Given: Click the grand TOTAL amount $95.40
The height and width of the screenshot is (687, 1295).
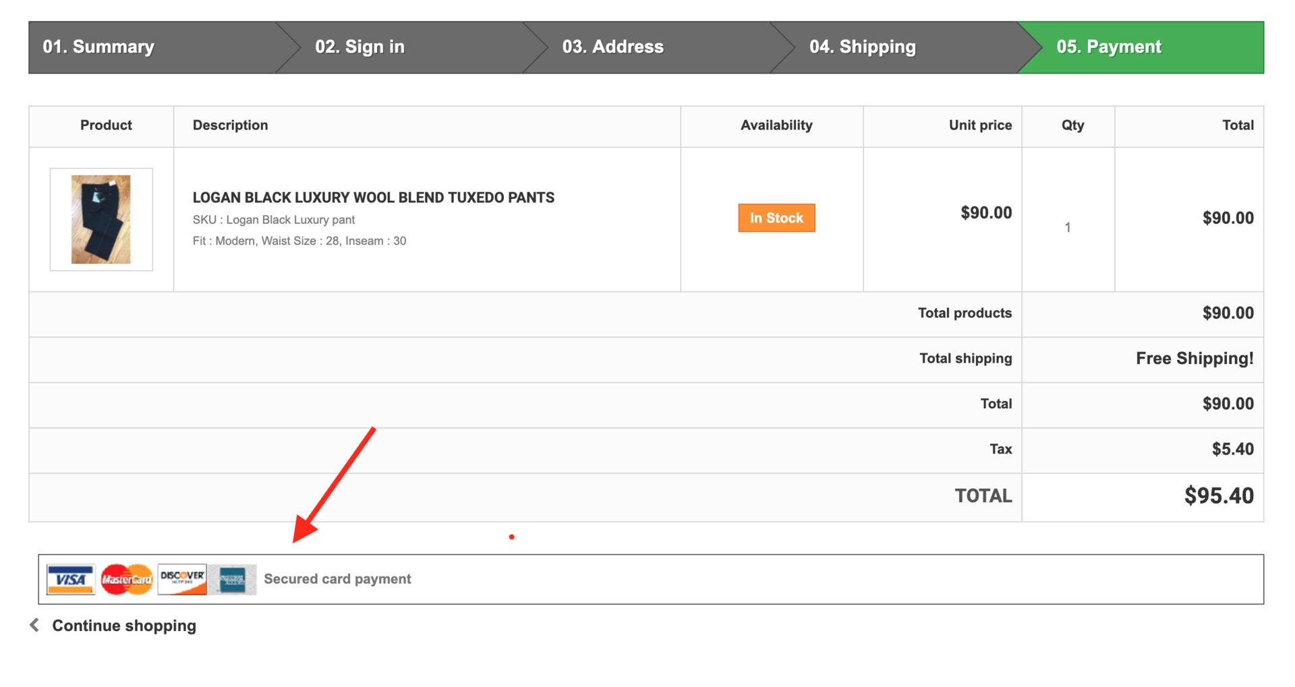Looking at the screenshot, I should click(1218, 496).
